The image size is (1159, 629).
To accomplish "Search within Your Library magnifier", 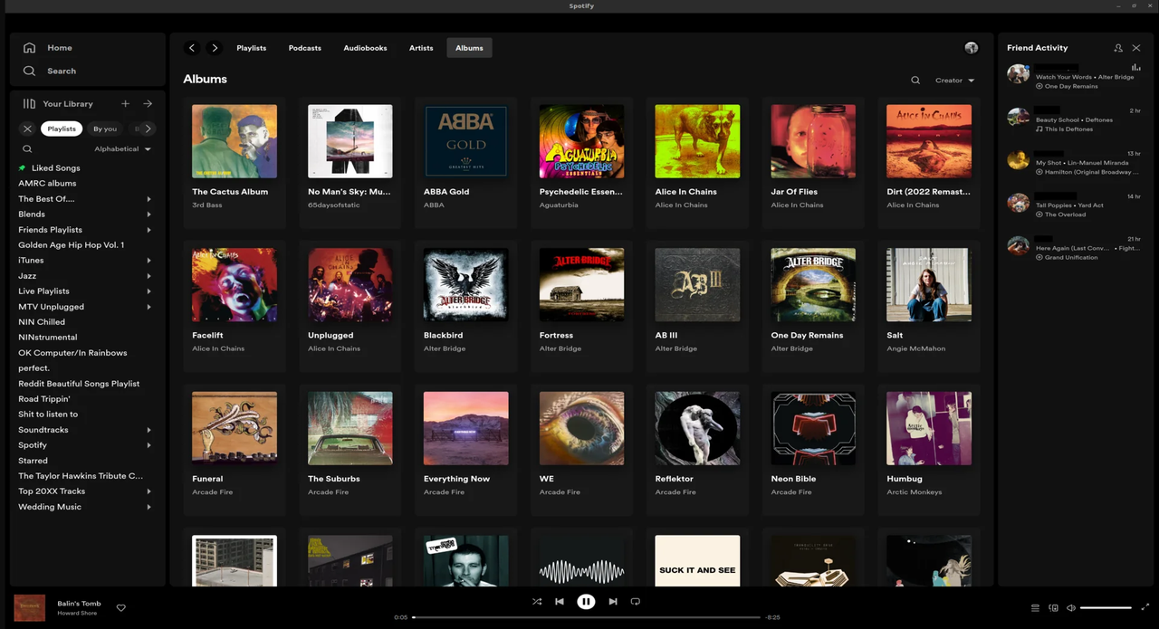I will [27, 149].
